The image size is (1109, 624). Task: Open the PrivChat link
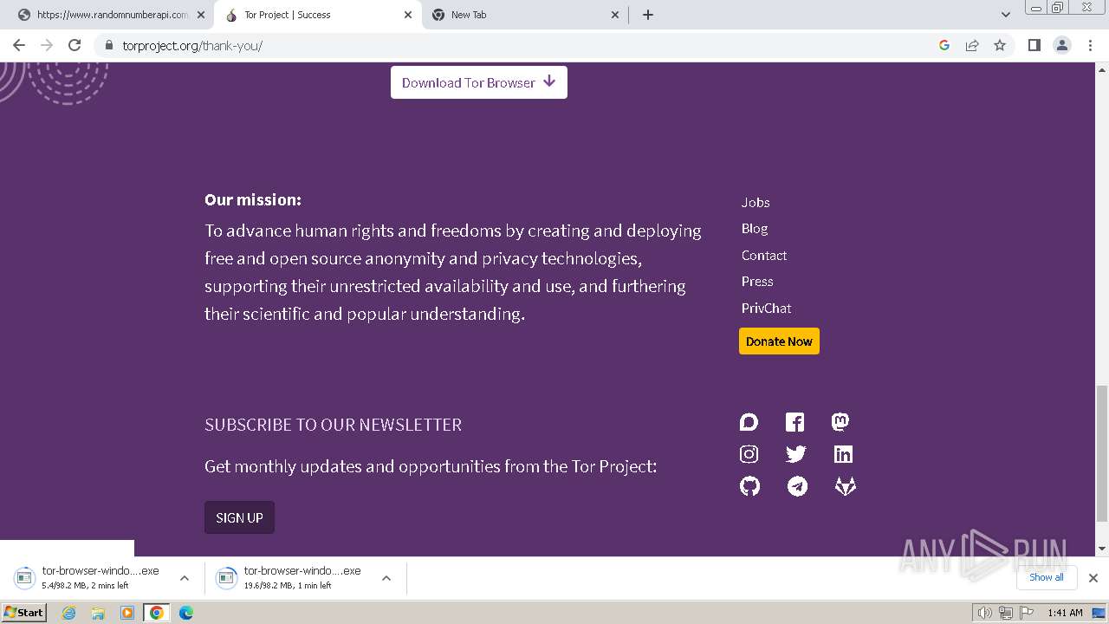766,308
